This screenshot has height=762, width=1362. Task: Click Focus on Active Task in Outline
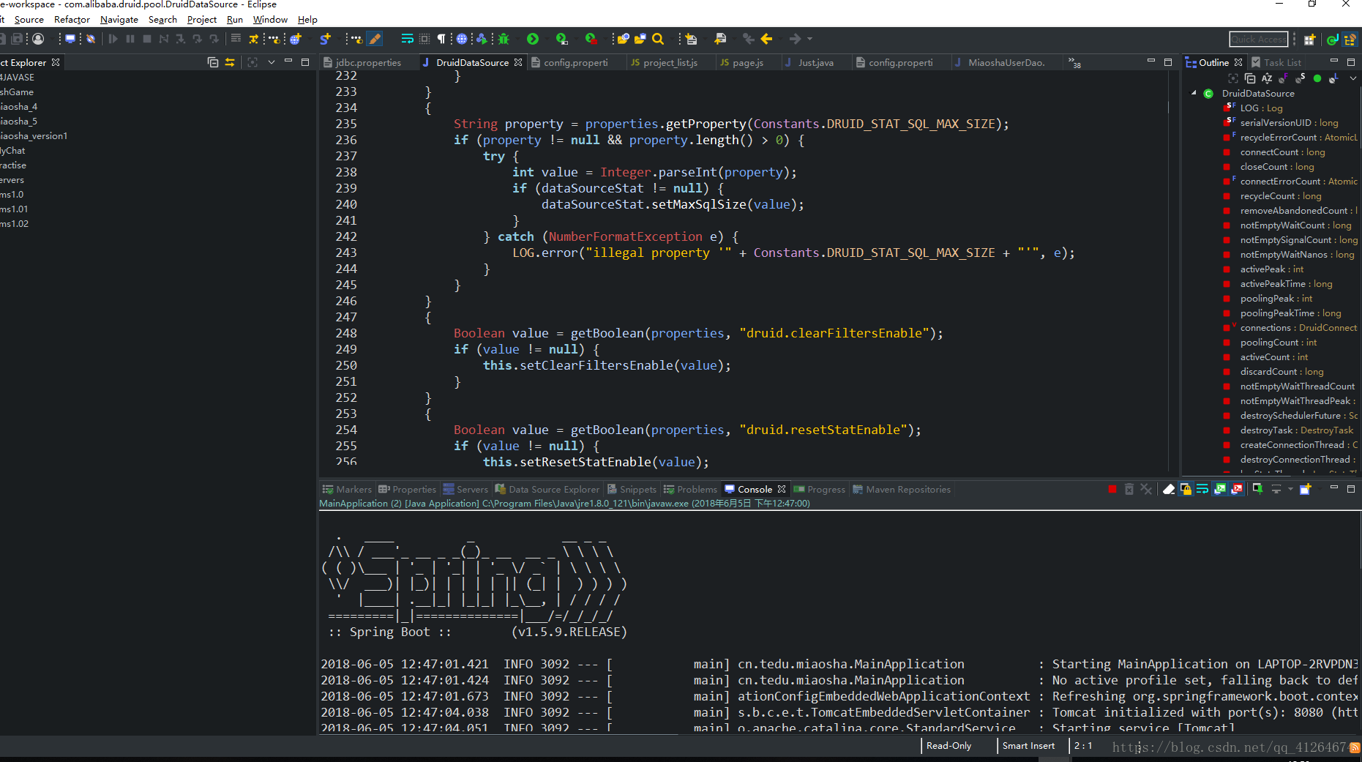1233,78
